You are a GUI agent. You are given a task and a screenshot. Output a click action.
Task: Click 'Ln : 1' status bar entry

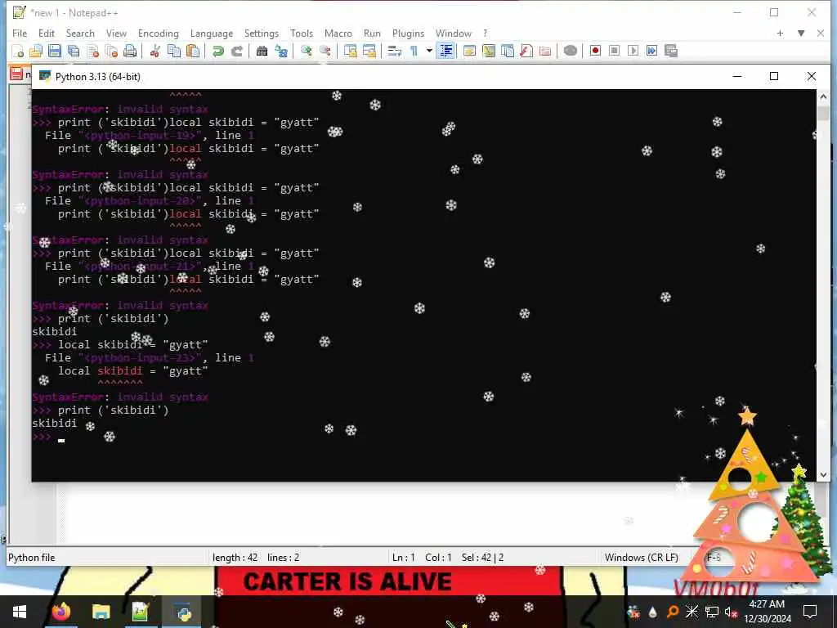404,558
